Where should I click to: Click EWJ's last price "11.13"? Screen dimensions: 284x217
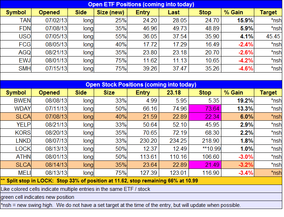[x=174, y=60]
